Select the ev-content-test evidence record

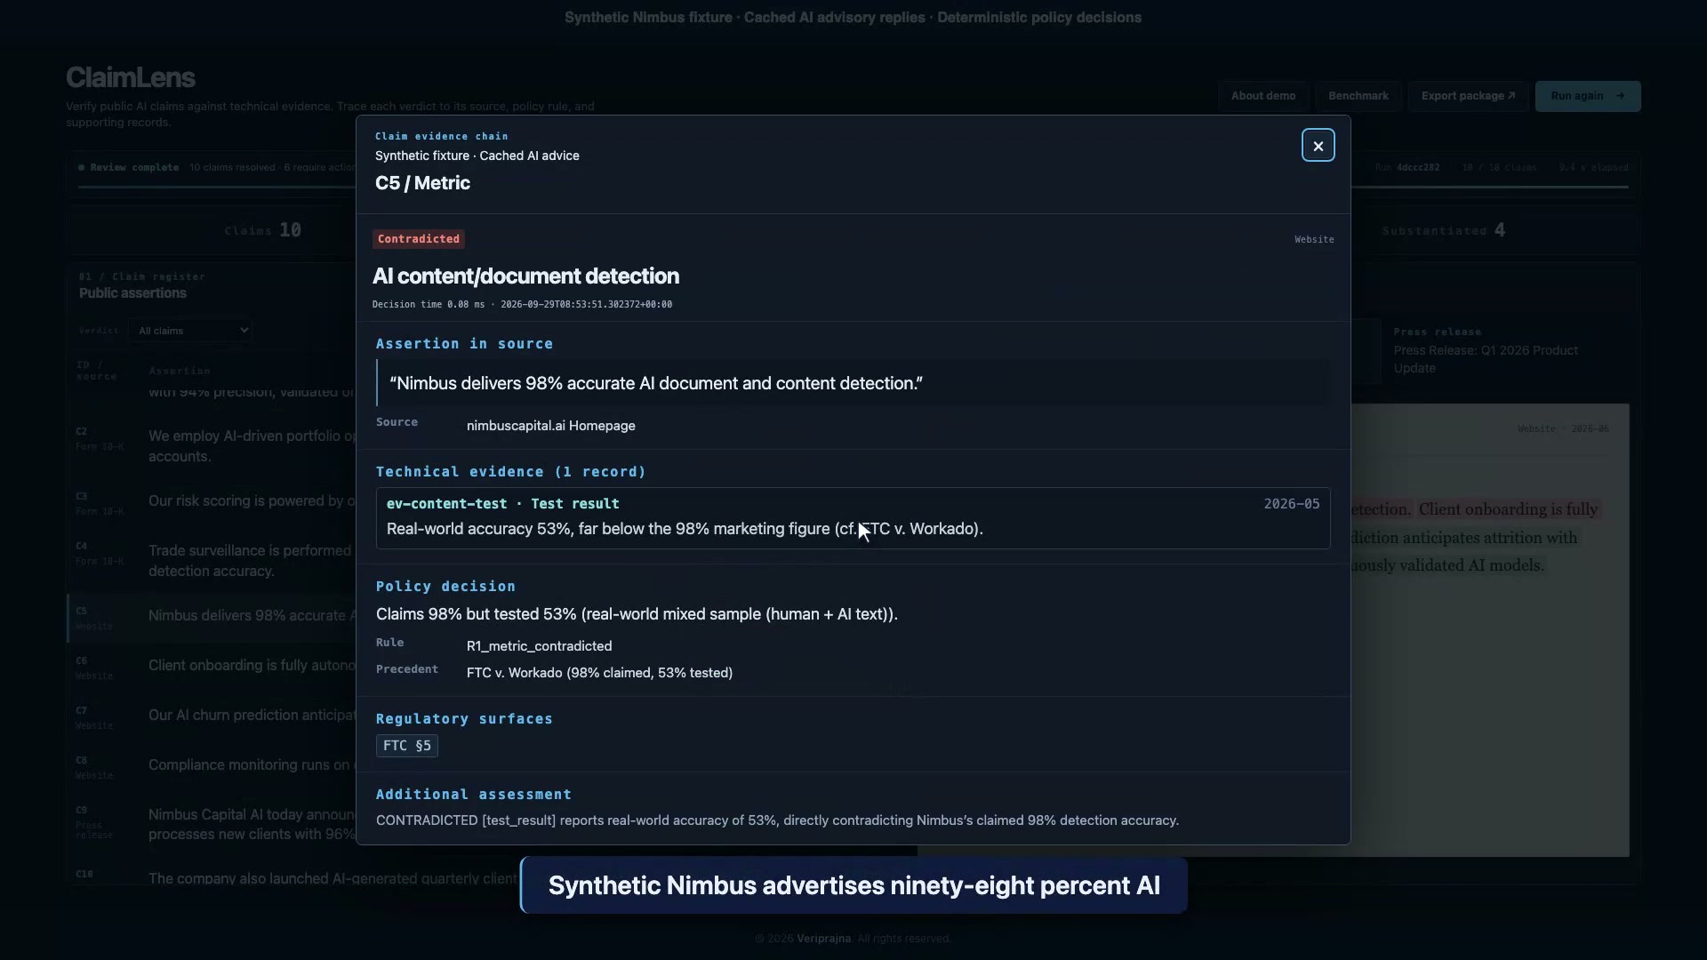click(853, 518)
